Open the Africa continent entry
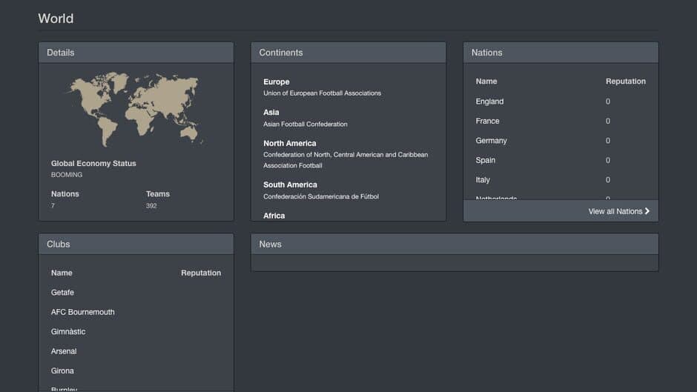Screen dimensions: 697x392 pos(274,216)
